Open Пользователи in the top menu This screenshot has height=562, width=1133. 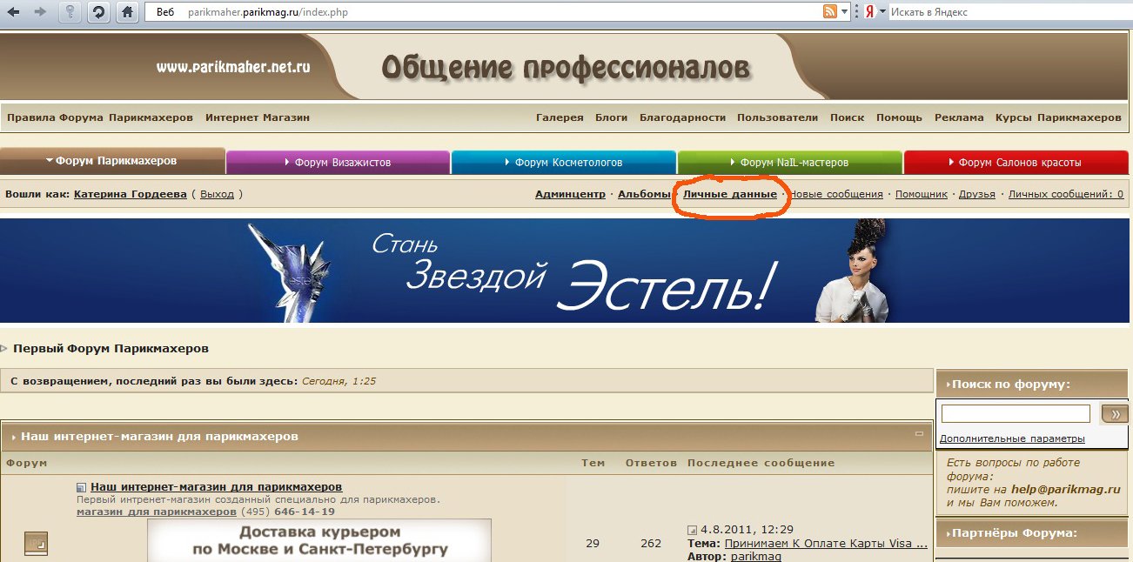[777, 117]
